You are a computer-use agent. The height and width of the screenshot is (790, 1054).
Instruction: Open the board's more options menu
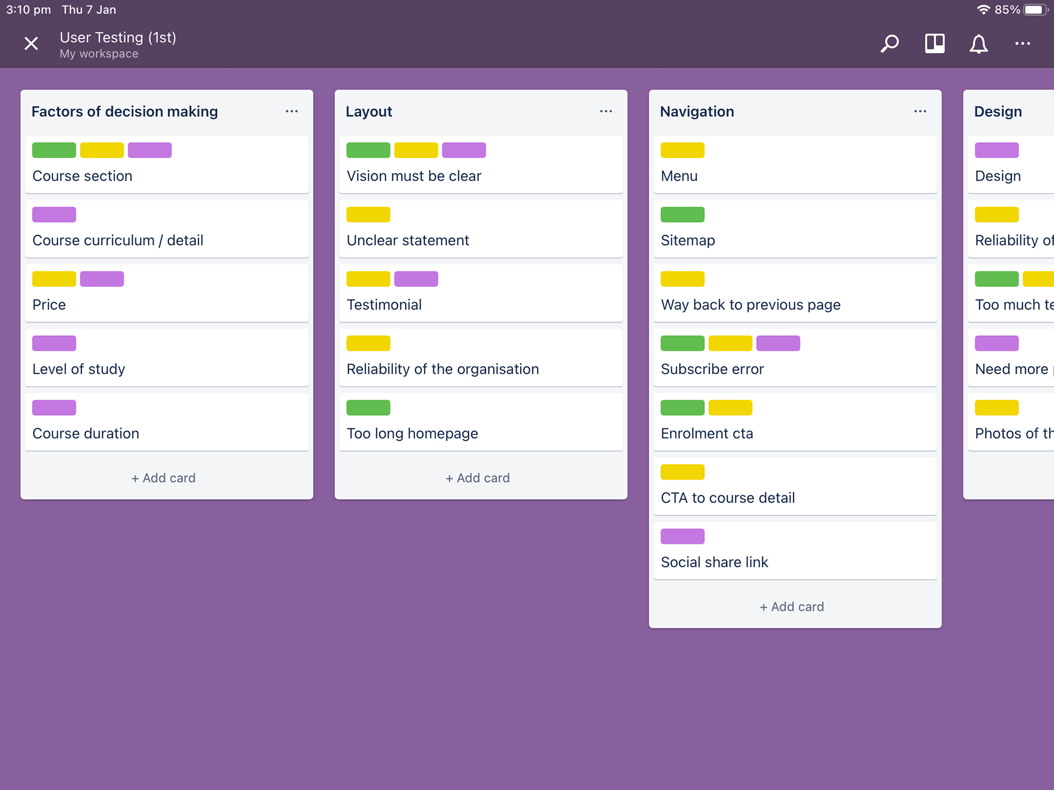pos(1022,43)
